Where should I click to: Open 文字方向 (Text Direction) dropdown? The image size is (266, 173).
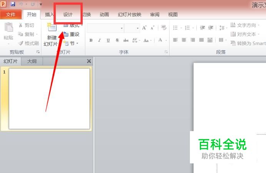[x=245, y=25]
